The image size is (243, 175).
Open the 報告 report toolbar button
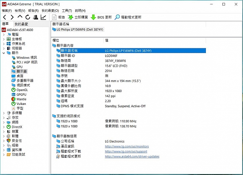[58, 17]
